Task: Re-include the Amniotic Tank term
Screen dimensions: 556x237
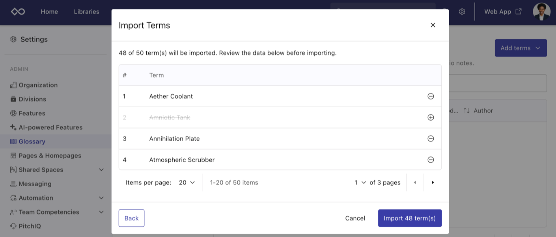Action: click(x=431, y=118)
